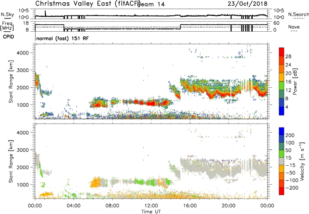Viewport: 309px width, 214px height.
Task: Click the noise spike near 01:00 in N.Sky panel
Action: (45, 13)
